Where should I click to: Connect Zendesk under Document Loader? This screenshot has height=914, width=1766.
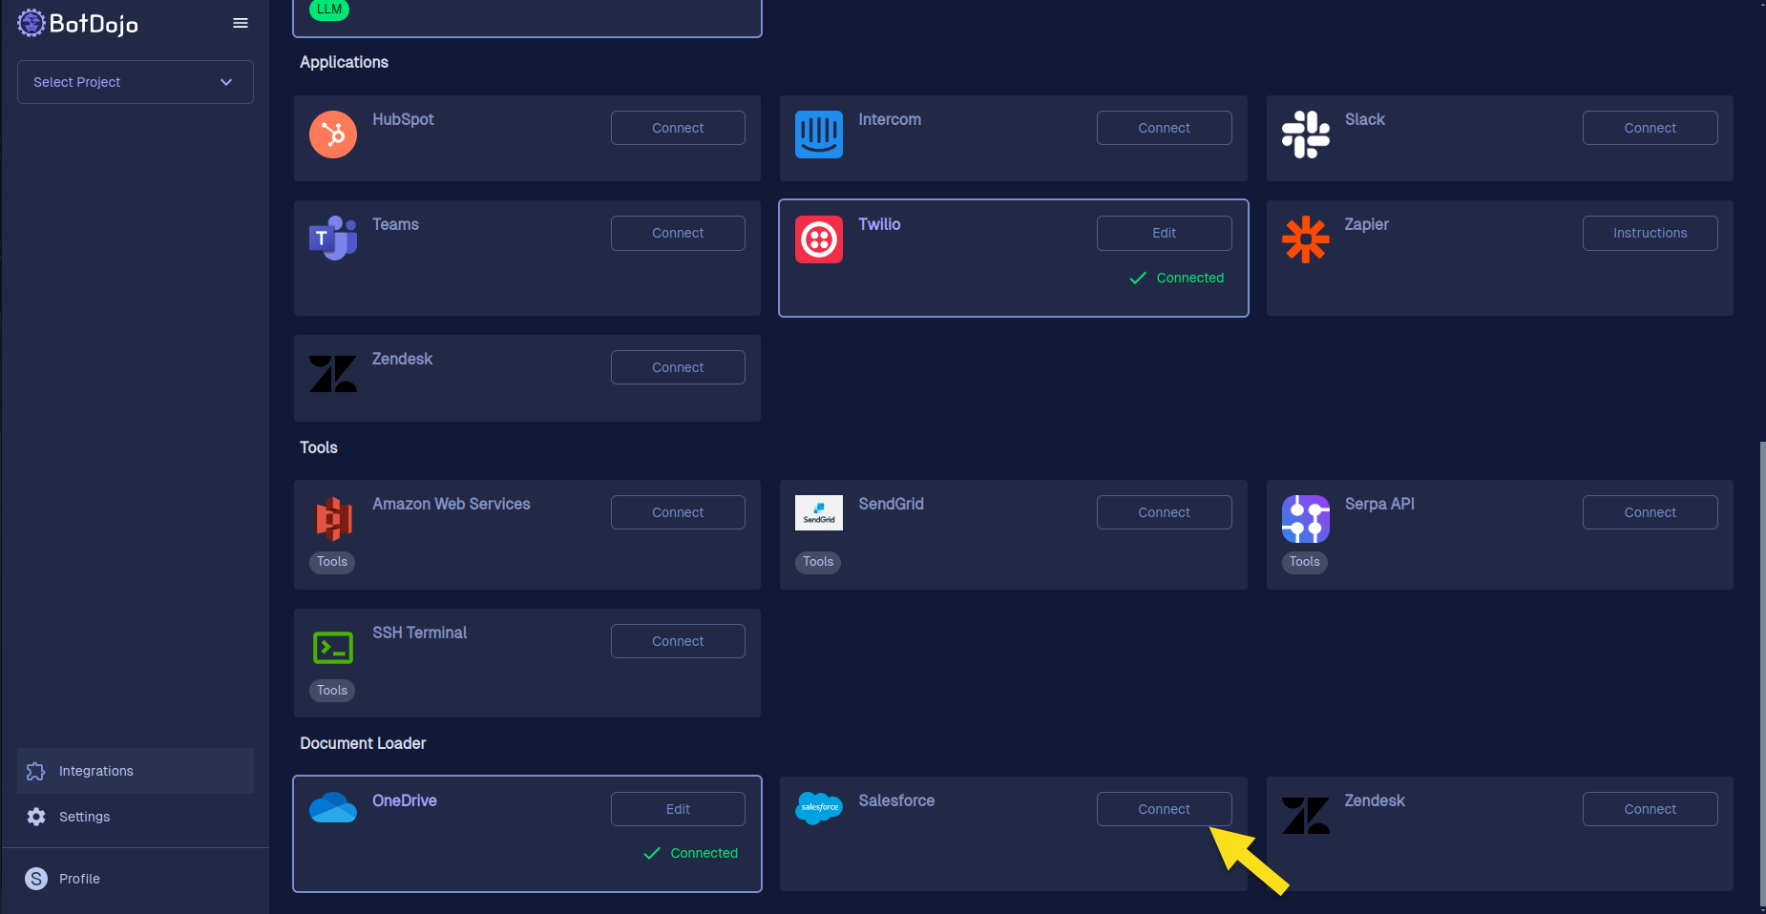coord(1650,809)
